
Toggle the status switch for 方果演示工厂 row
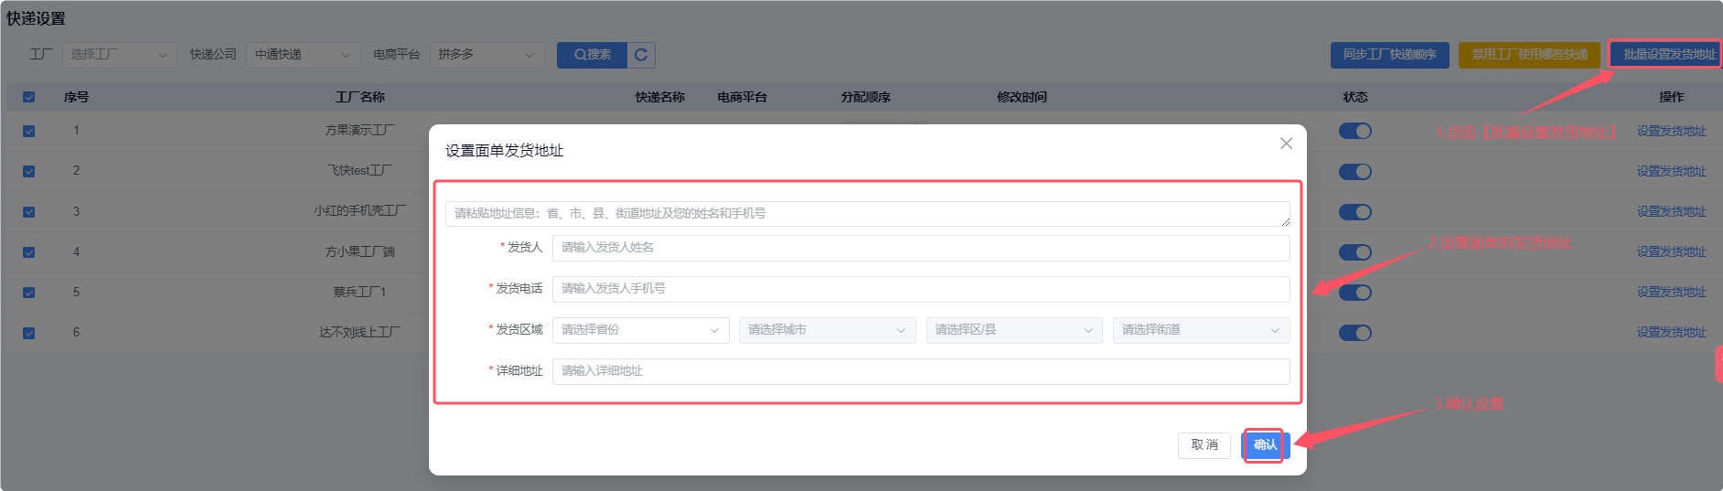[1354, 131]
